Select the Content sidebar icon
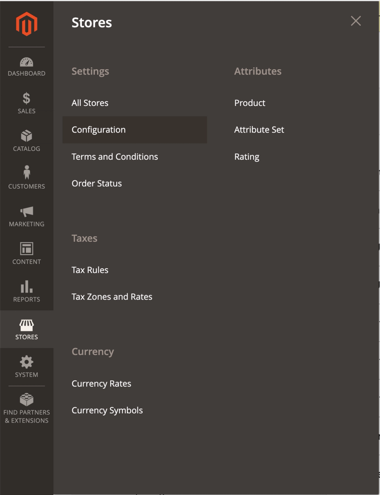 tap(26, 254)
